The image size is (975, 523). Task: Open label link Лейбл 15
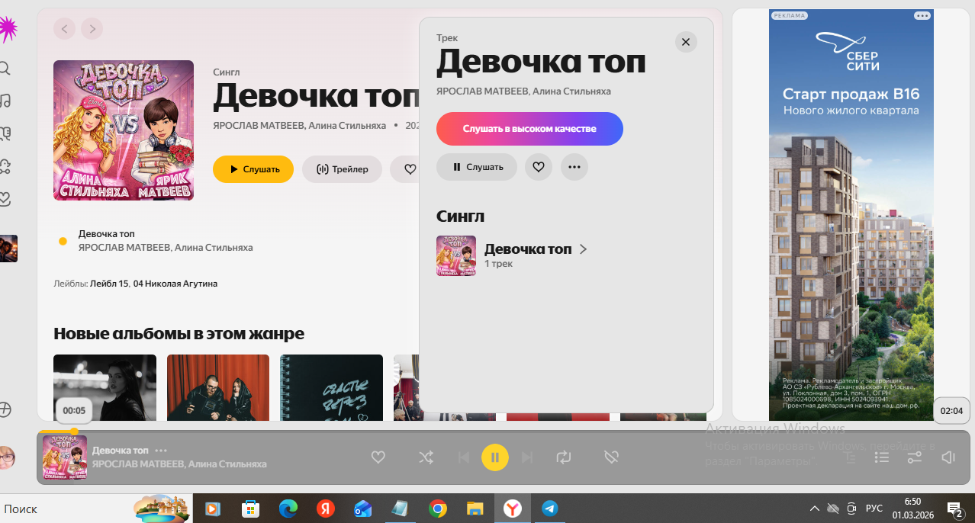[x=109, y=284]
